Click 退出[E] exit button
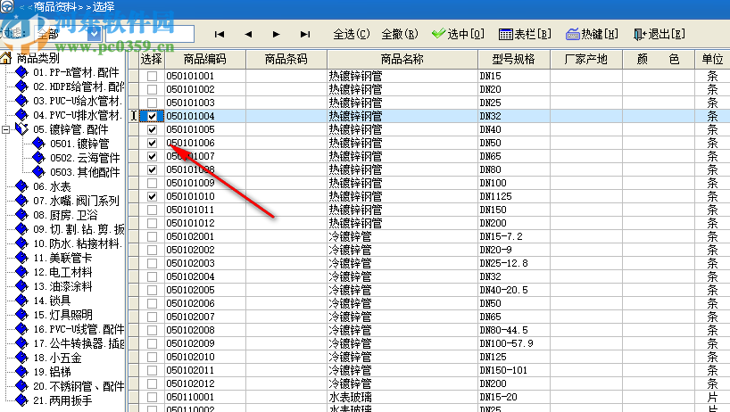 pos(659,34)
